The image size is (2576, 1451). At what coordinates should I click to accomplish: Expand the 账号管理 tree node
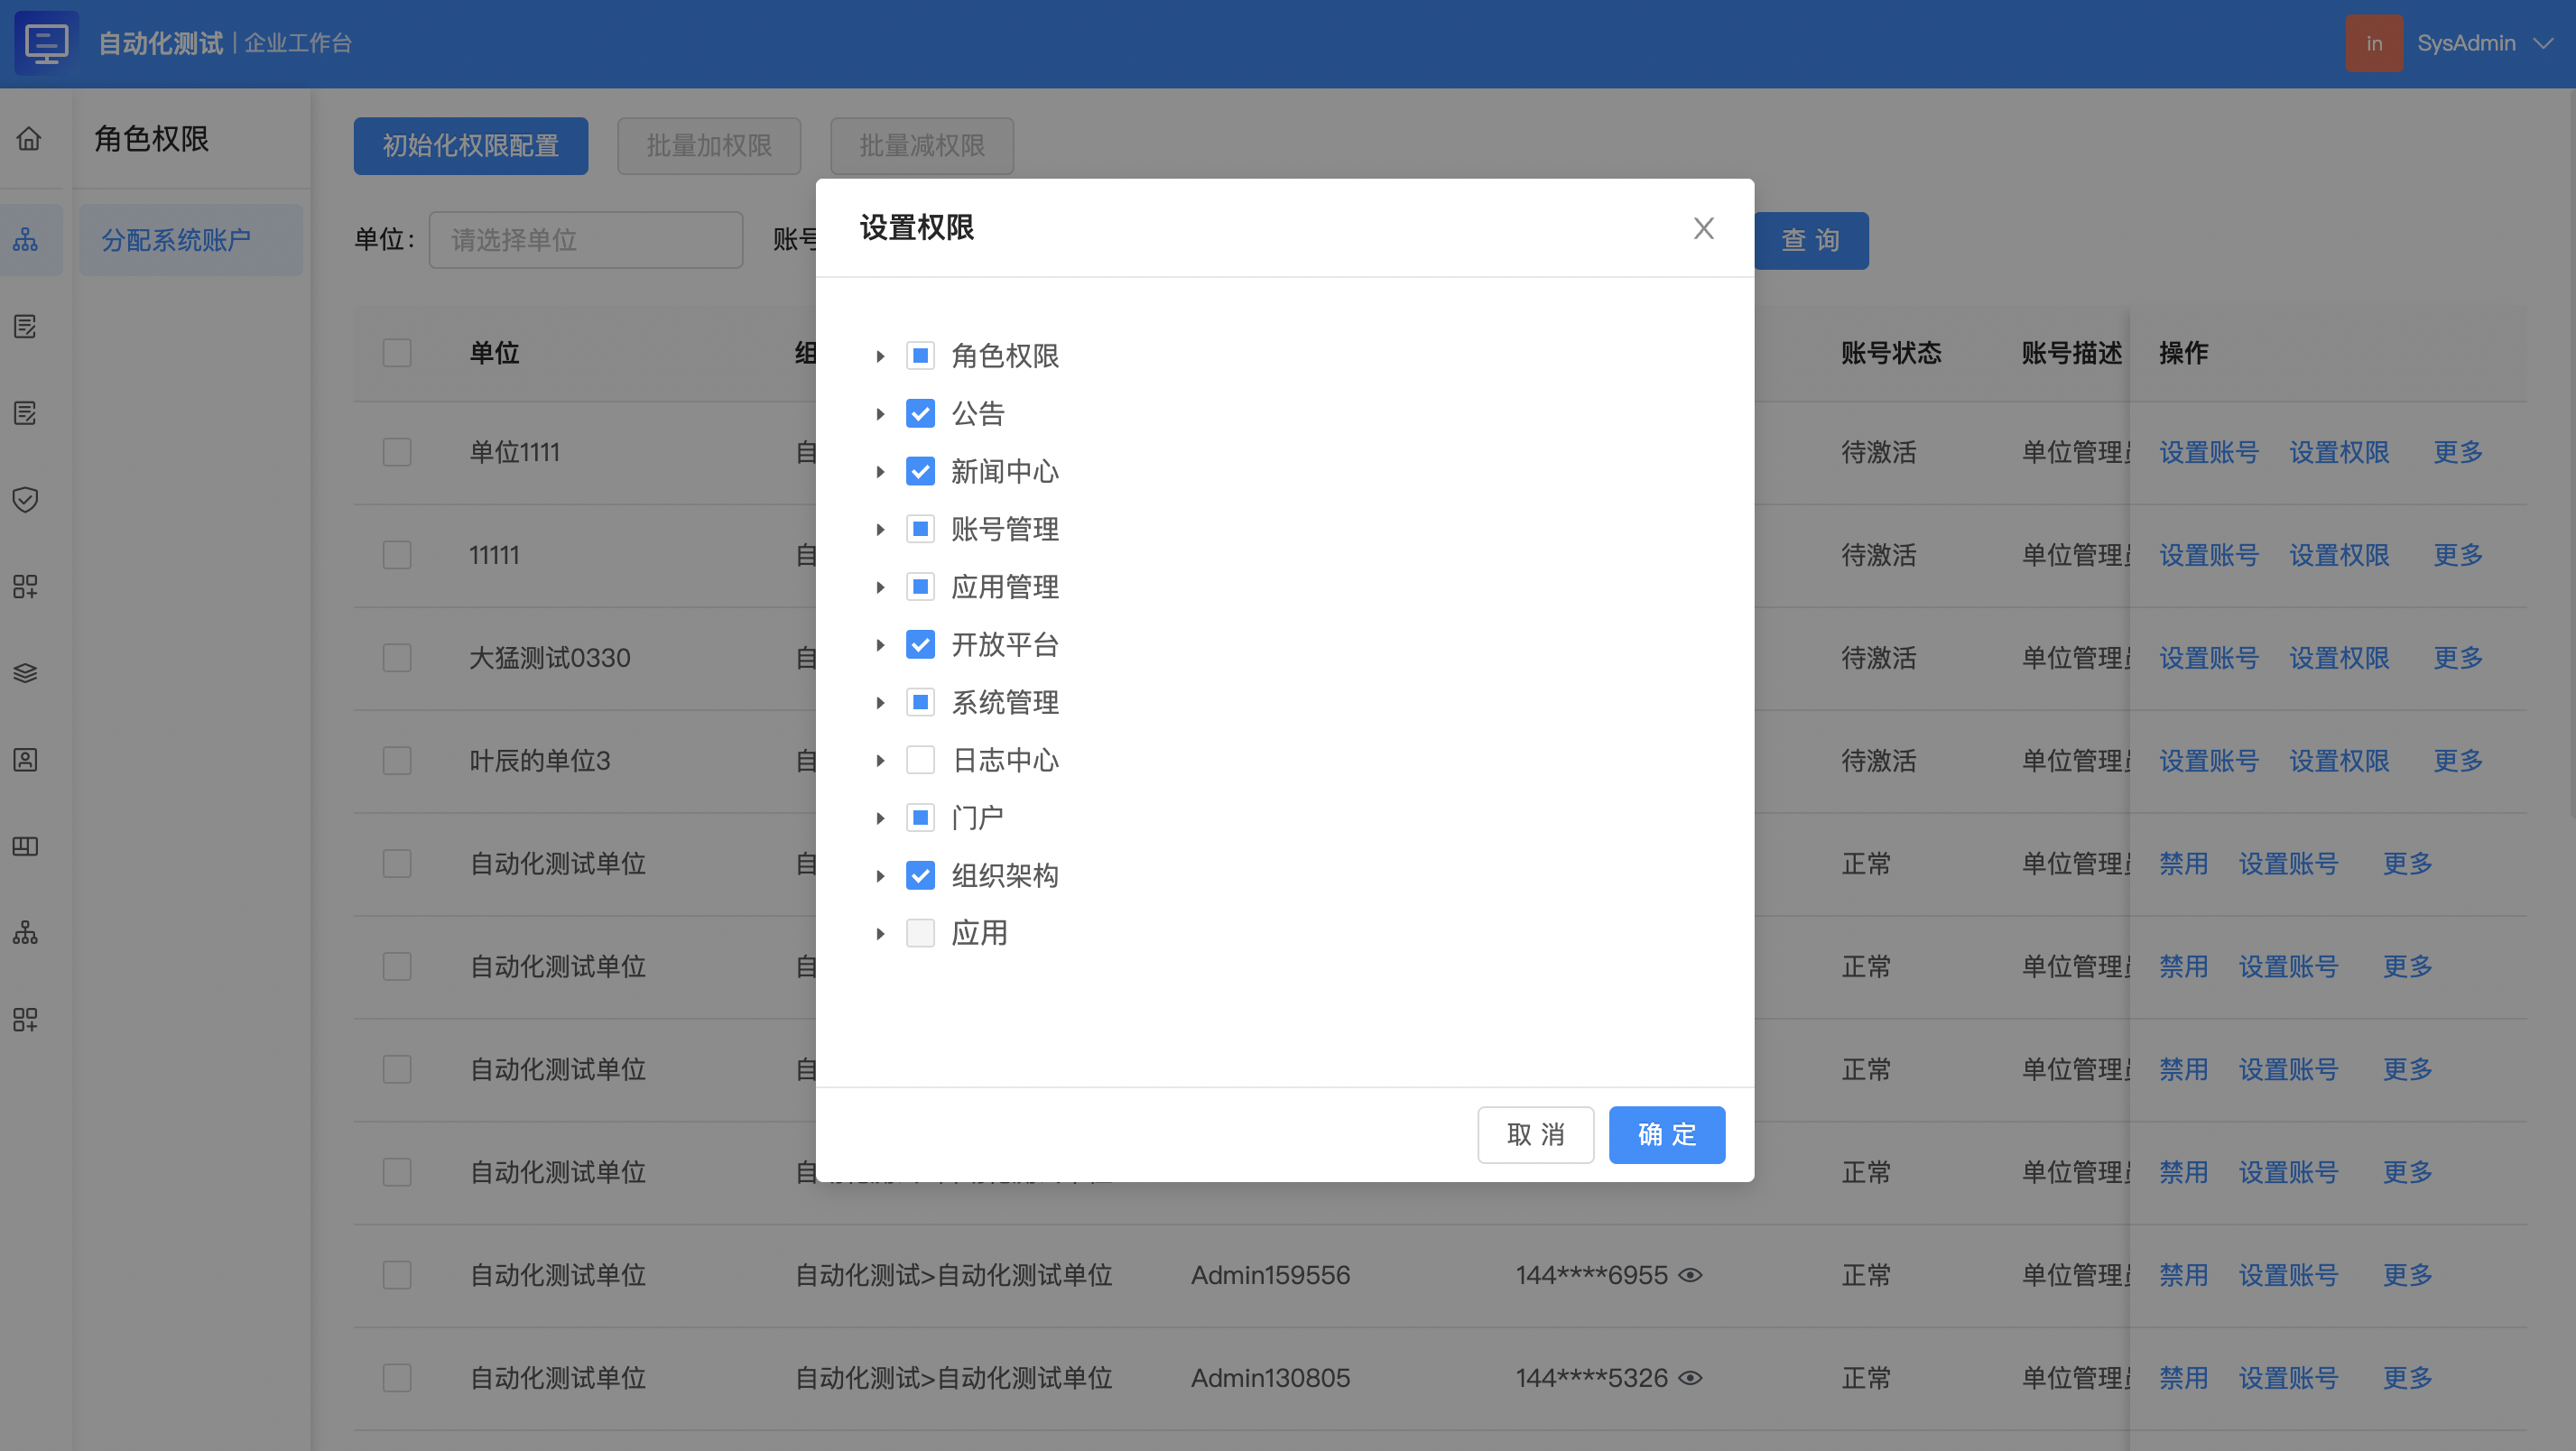pos(880,529)
